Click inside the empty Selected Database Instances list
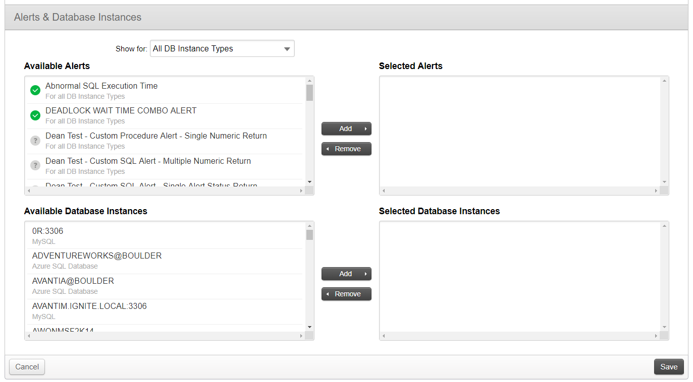The height and width of the screenshot is (382, 693). (x=520, y=276)
